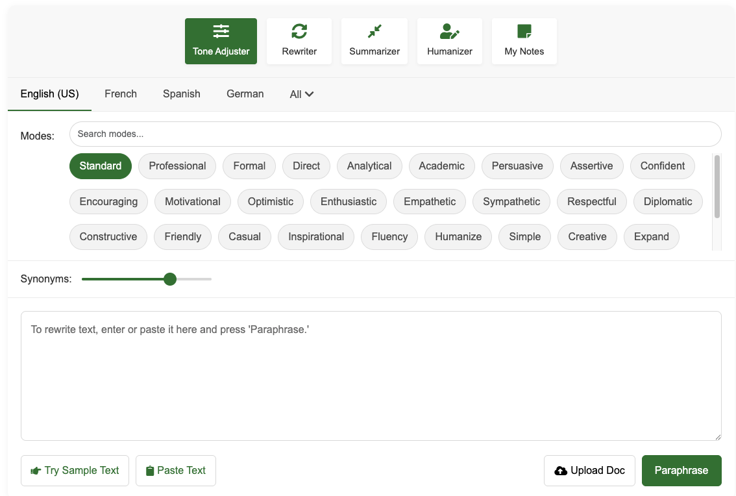
Task: Pick the Casual mode
Action: tap(245, 237)
